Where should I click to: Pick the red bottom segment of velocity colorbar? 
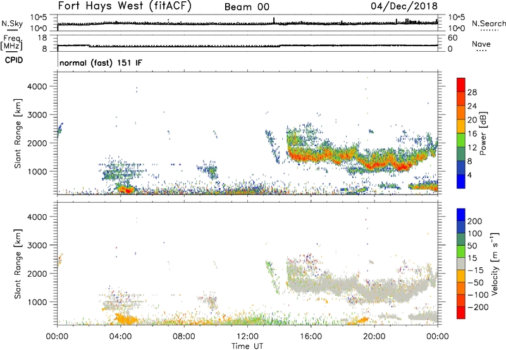[x=461, y=313]
